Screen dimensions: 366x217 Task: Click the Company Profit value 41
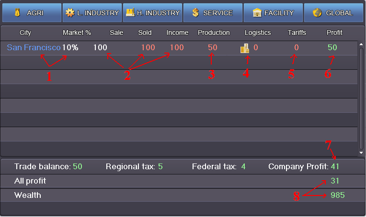[335, 166]
